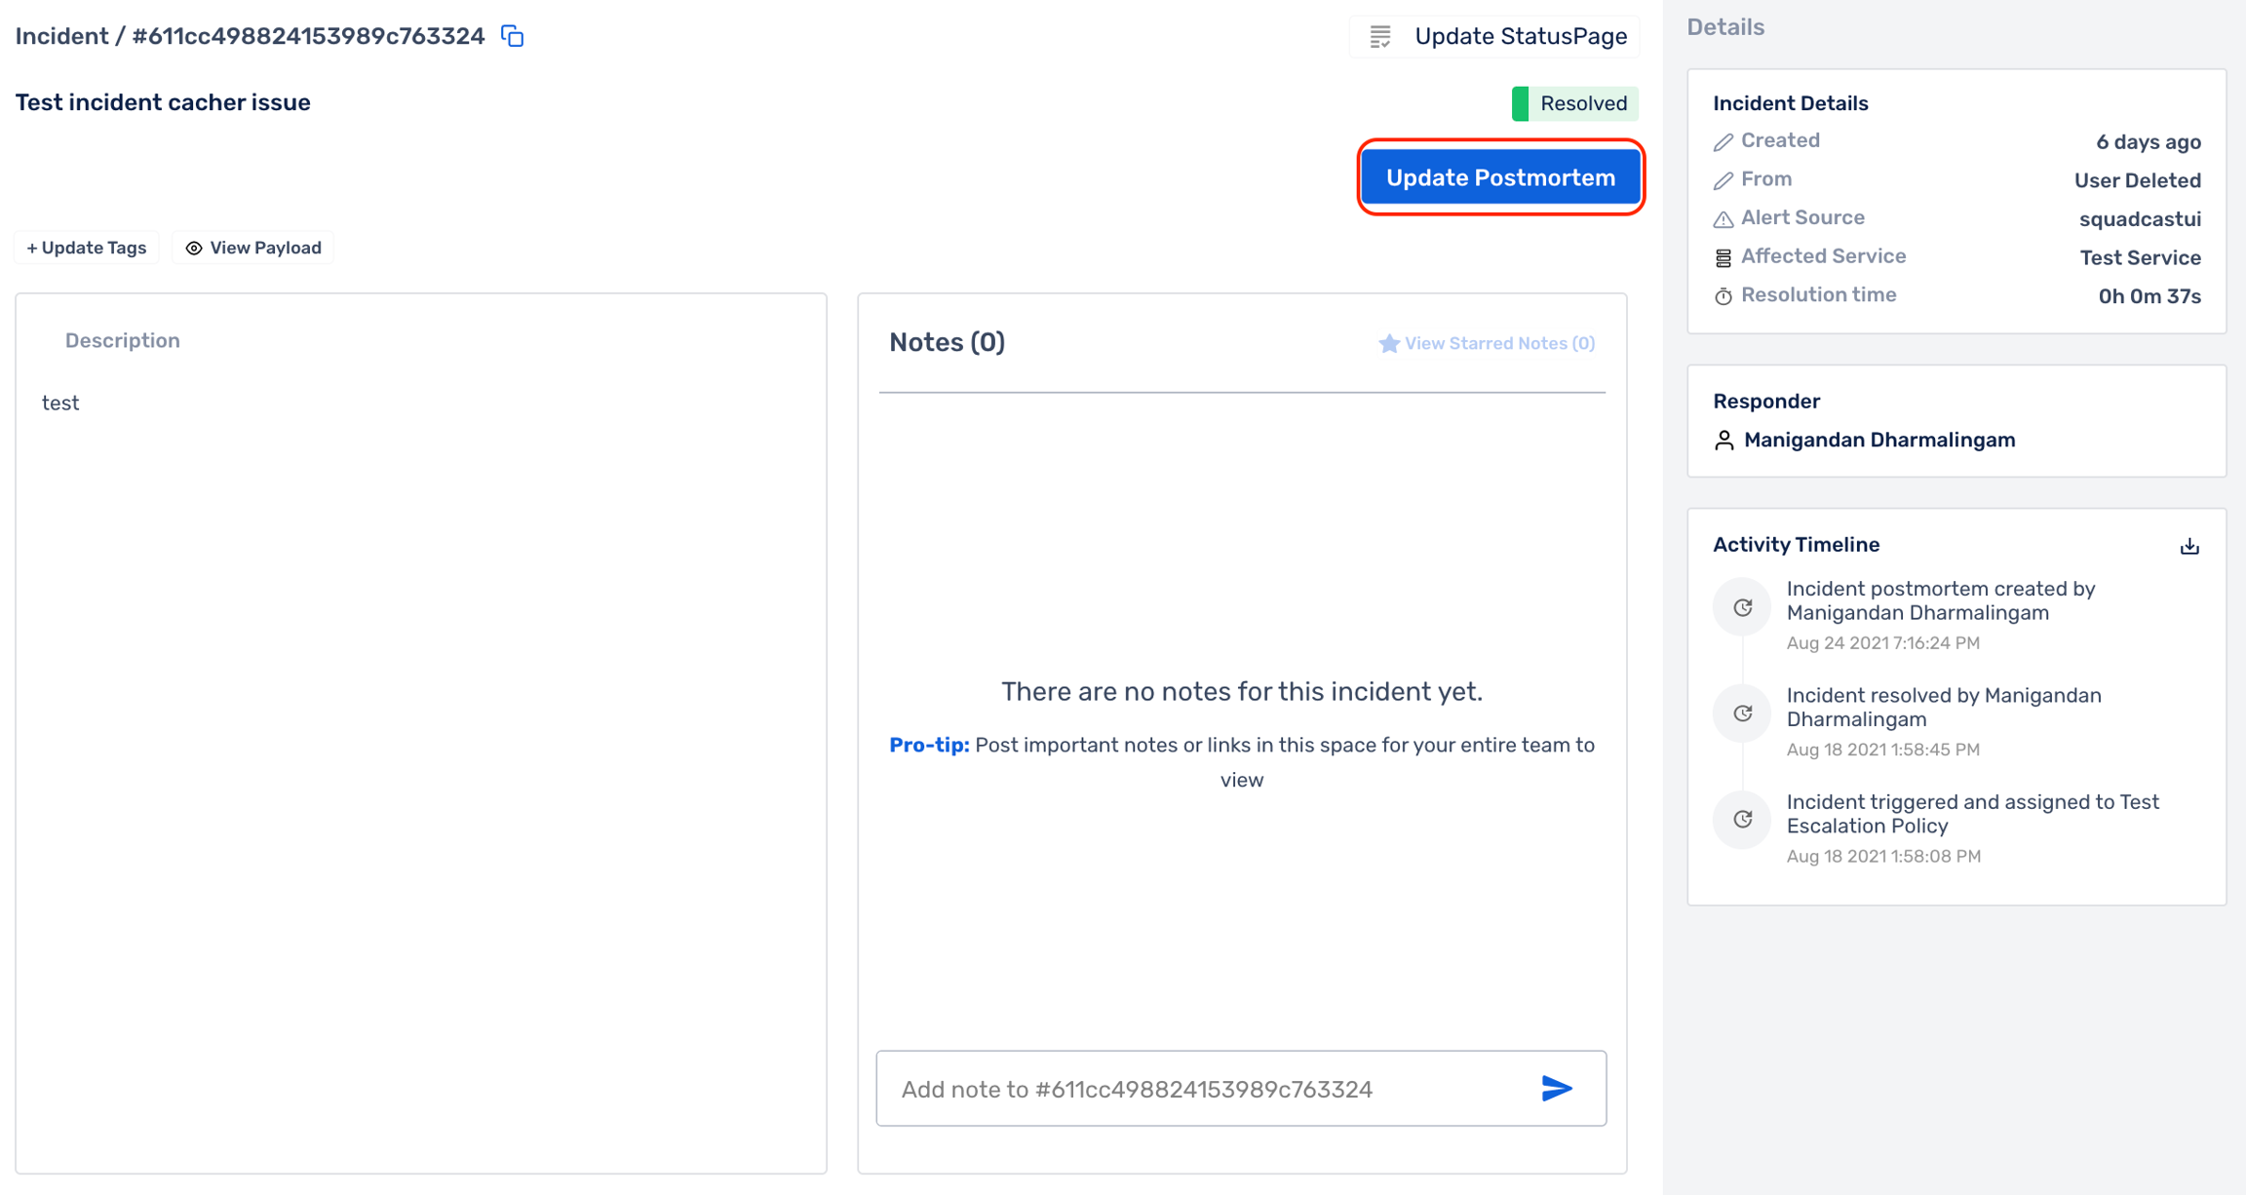Copy incident ID with the copy icon

pyautogui.click(x=513, y=36)
